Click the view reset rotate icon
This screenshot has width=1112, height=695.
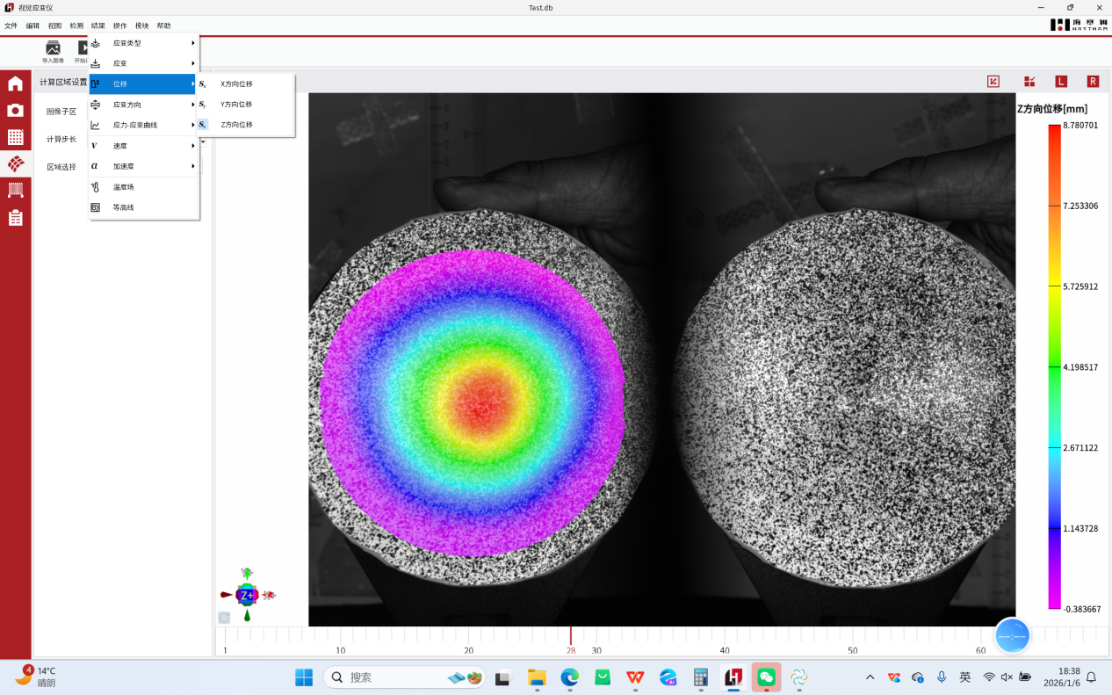[224, 618]
